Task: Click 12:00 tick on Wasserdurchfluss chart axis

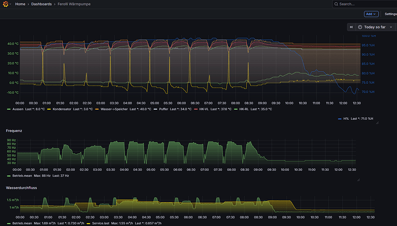Action: (357, 217)
